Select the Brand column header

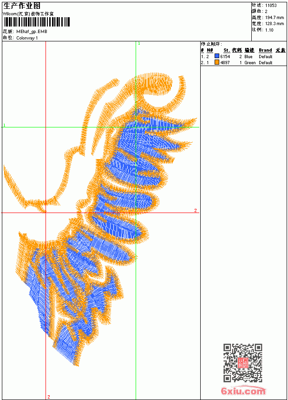pos(265,50)
